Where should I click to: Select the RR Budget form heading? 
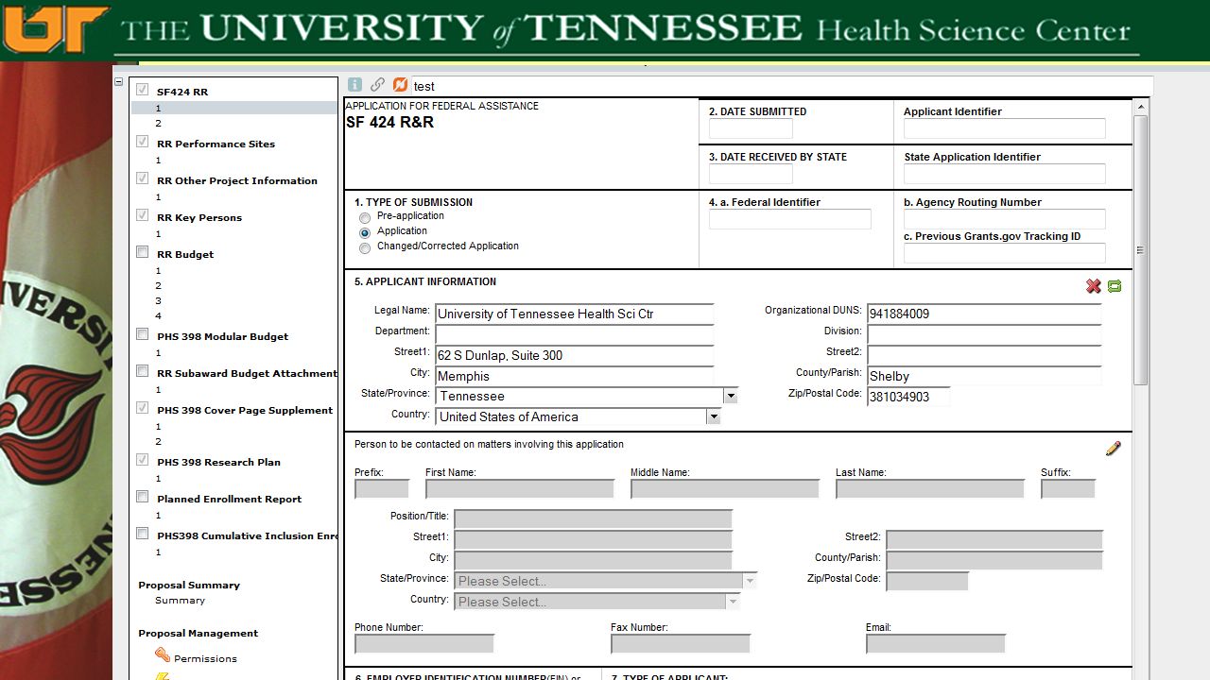[185, 254]
